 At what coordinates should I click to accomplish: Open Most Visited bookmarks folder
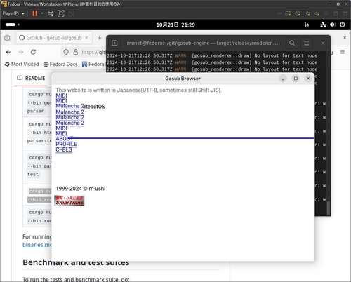22,64
